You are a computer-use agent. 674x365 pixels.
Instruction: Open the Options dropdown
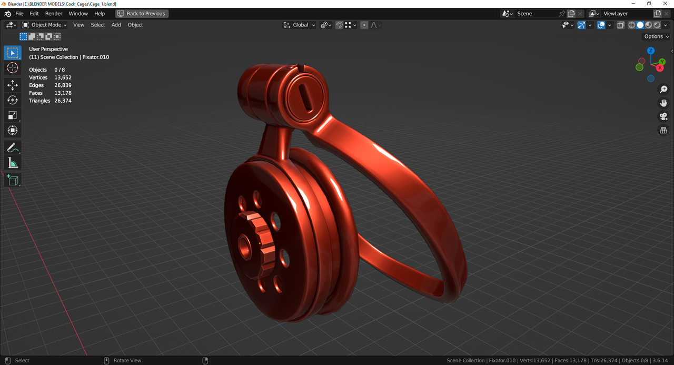click(656, 36)
